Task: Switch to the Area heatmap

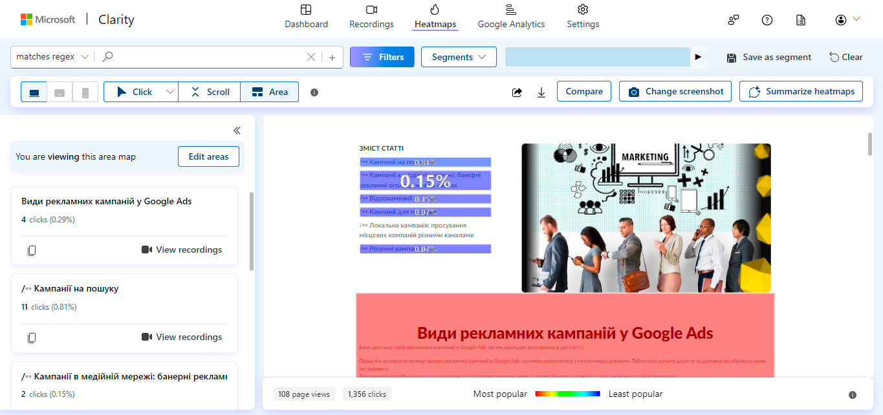Action: coord(270,92)
